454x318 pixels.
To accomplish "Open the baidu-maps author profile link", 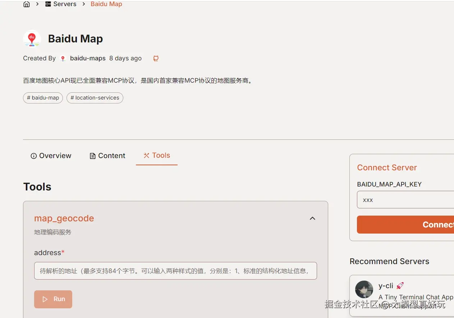I will (x=88, y=58).
